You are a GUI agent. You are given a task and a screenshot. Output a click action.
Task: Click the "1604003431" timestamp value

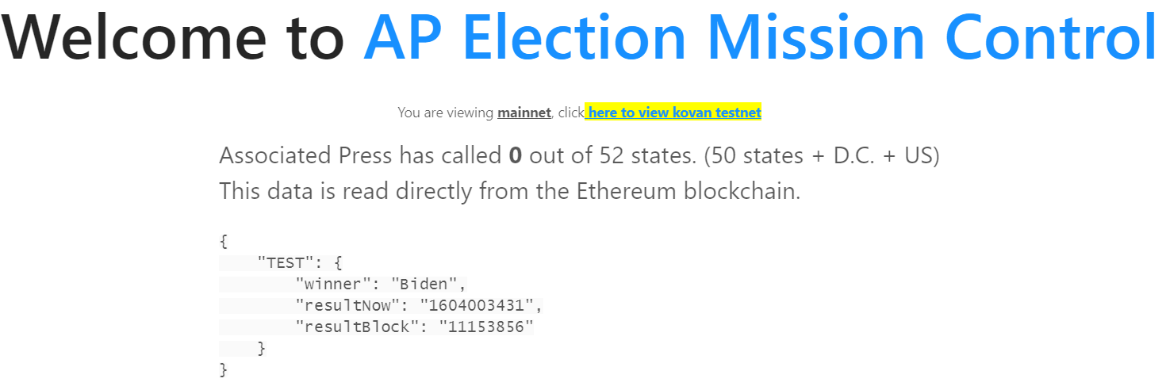480,305
